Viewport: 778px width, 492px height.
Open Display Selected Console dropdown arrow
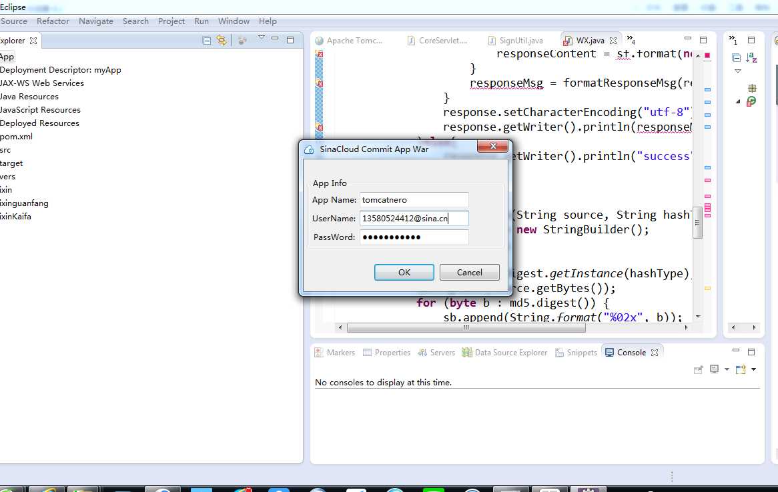727,369
